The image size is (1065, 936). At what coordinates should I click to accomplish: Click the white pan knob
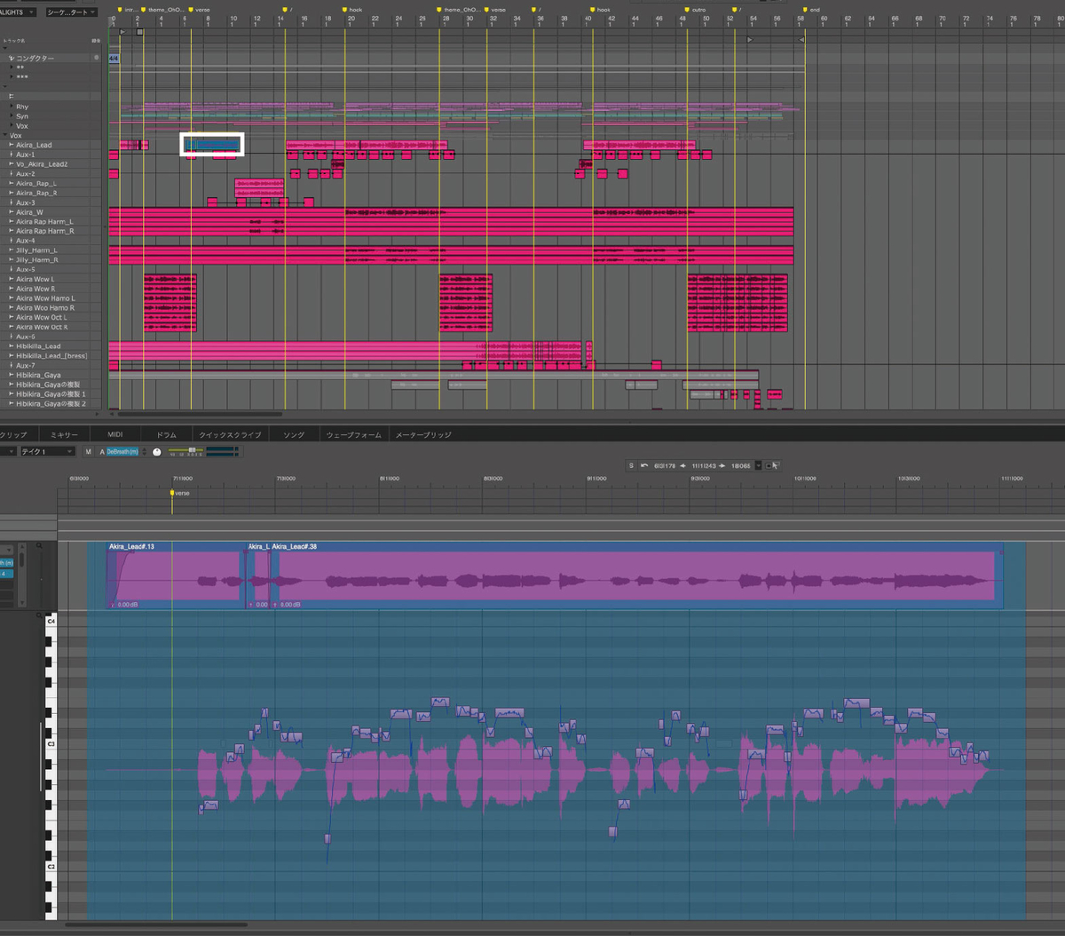point(157,452)
